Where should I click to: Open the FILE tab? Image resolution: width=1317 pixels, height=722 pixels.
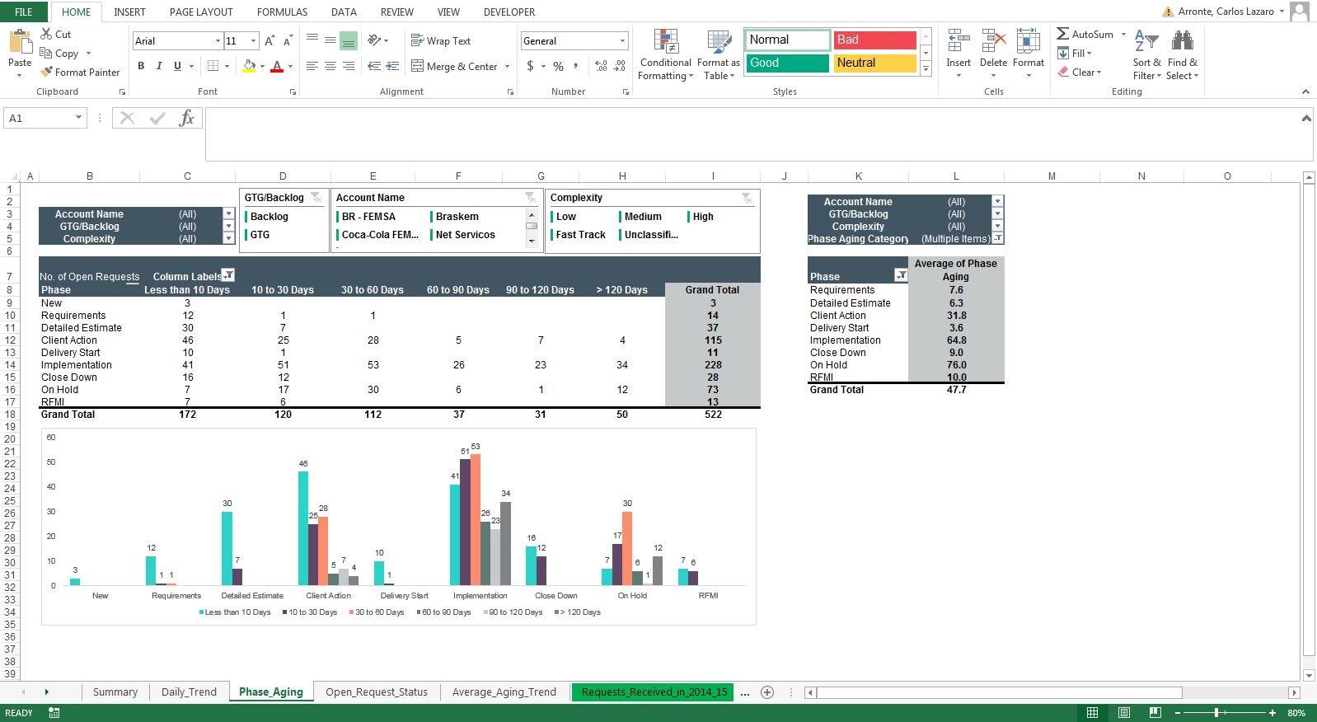pos(24,12)
